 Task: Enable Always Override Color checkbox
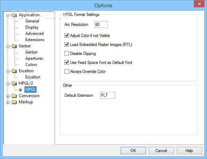[x=67, y=72]
